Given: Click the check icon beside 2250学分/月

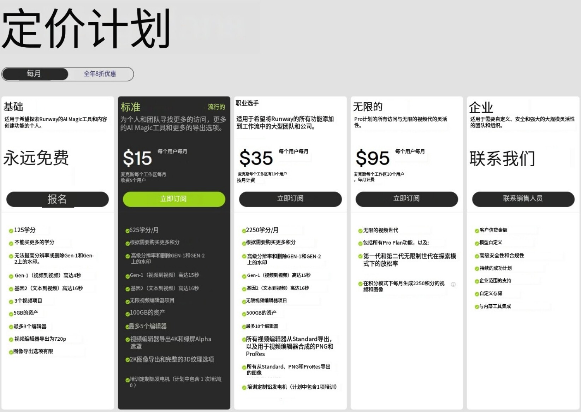Looking at the screenshot, I should tap(244, 231).
